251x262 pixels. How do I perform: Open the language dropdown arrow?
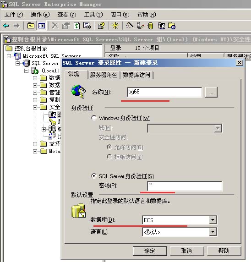[213, 232]
